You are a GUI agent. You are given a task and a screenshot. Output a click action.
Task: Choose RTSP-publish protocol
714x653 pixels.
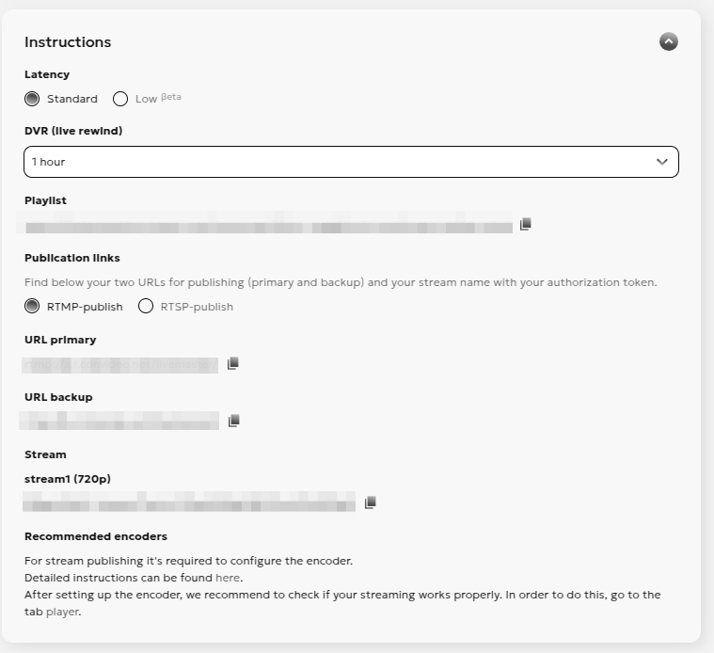pyautogui.click(x=146, y=306)
